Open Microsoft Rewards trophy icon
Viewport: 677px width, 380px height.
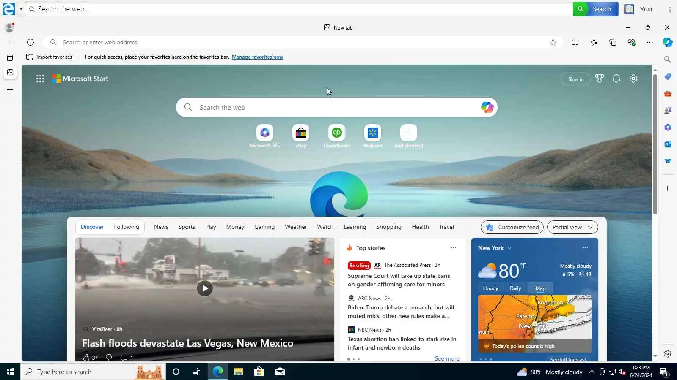tap(600, 79)
